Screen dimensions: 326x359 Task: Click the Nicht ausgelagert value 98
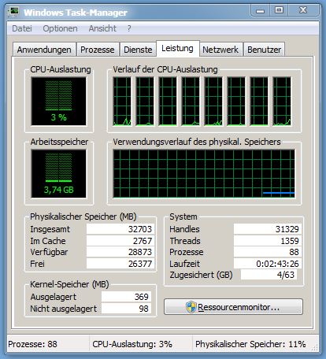[127, 309]
